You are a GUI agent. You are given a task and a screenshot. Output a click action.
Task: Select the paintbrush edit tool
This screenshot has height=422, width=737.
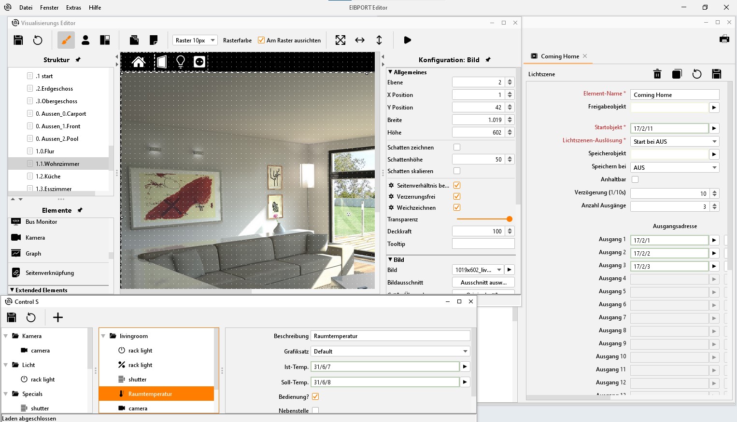[x=66, y=40]
